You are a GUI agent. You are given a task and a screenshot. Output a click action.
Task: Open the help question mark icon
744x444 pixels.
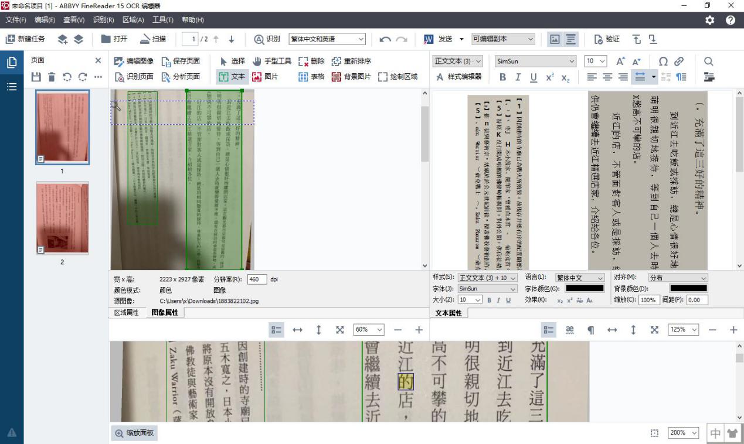pos(731,20)
